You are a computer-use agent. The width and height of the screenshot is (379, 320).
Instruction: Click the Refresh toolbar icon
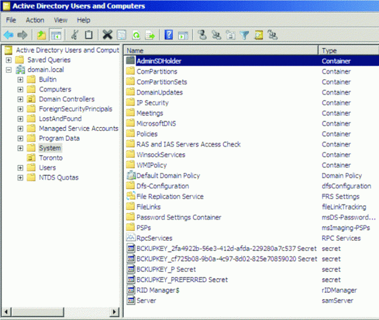(136, 35)
